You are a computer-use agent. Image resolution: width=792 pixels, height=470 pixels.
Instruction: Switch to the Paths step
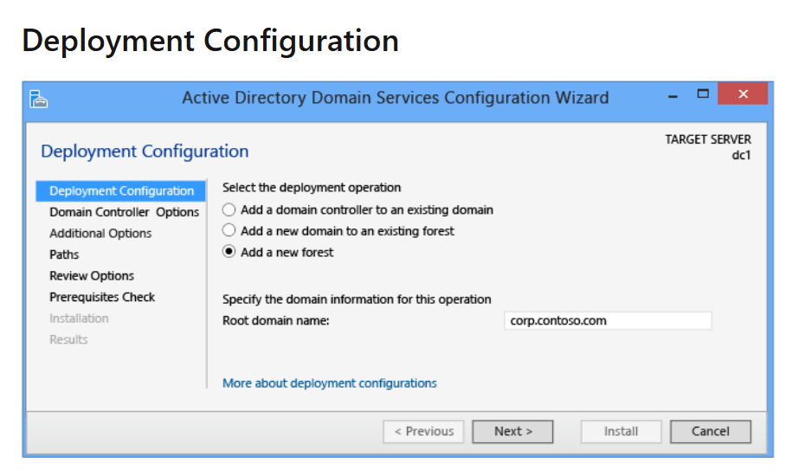[64, 254]
